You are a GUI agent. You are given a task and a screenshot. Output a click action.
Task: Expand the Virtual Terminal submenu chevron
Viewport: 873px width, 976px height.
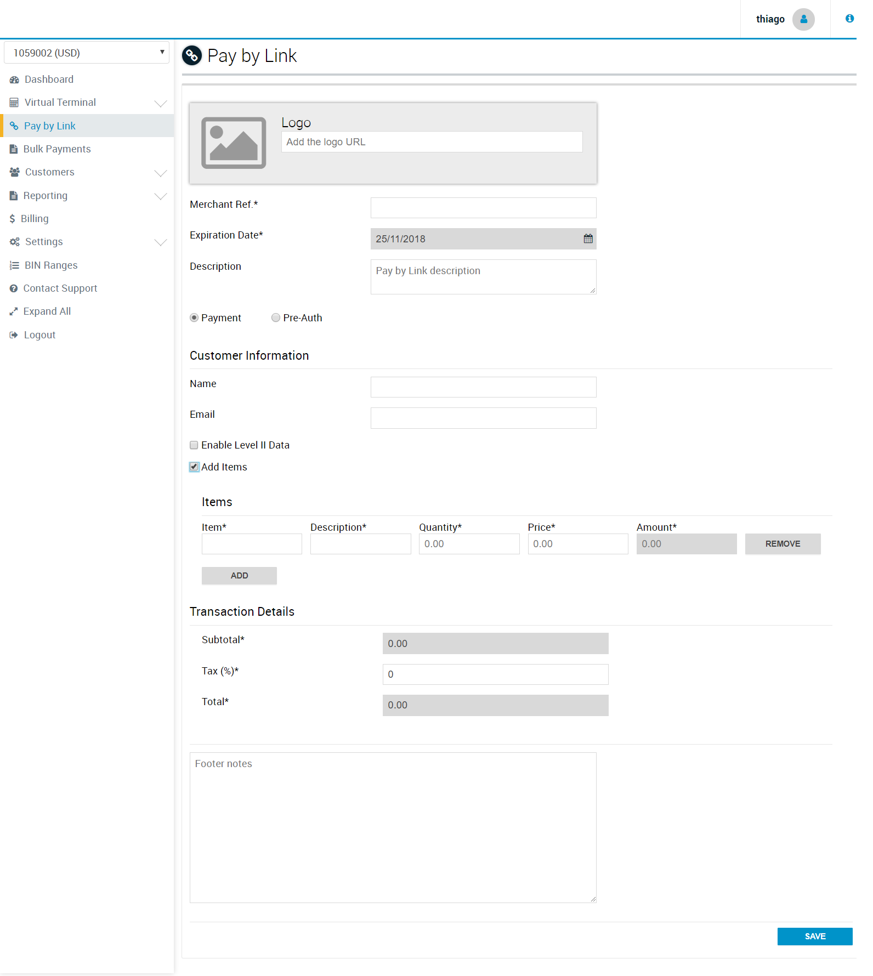tap(161, 103)
